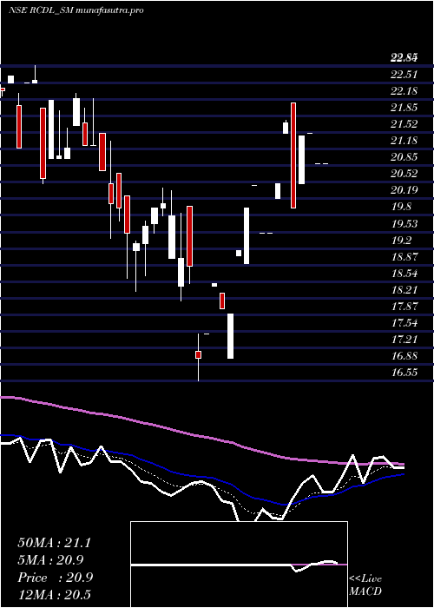Screen dimensions: 434x608
Task: Click the 20.19 price axis label
Action: [404, 190]
